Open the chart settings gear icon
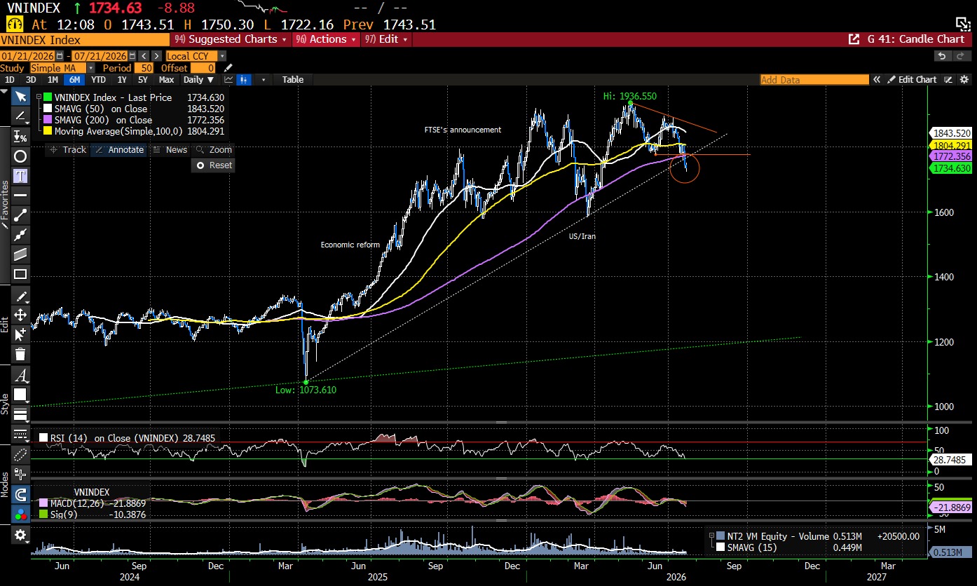 point(964,79)
